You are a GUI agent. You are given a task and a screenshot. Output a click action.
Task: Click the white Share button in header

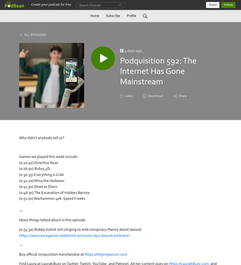(212, 5)
